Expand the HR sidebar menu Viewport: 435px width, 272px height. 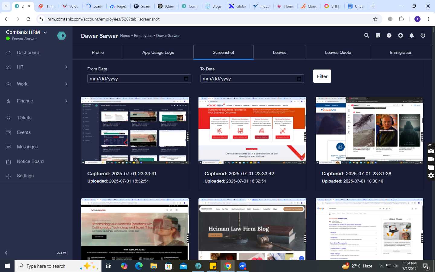coord(36,67)
